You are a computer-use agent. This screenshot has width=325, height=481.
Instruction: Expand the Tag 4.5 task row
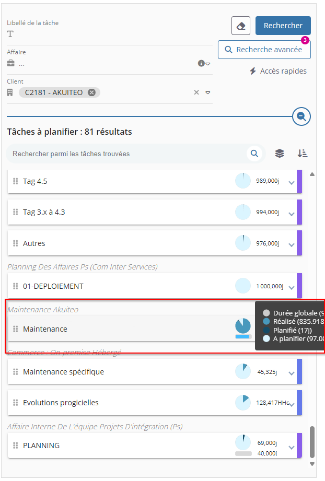pyautogui.click(x=292, y=182)
